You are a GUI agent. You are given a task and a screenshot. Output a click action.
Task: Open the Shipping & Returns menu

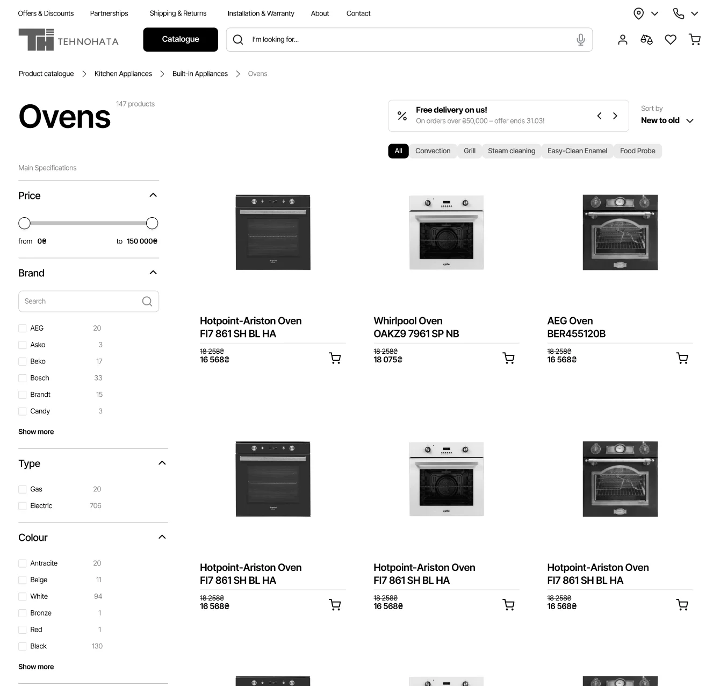tap(178, 13)
